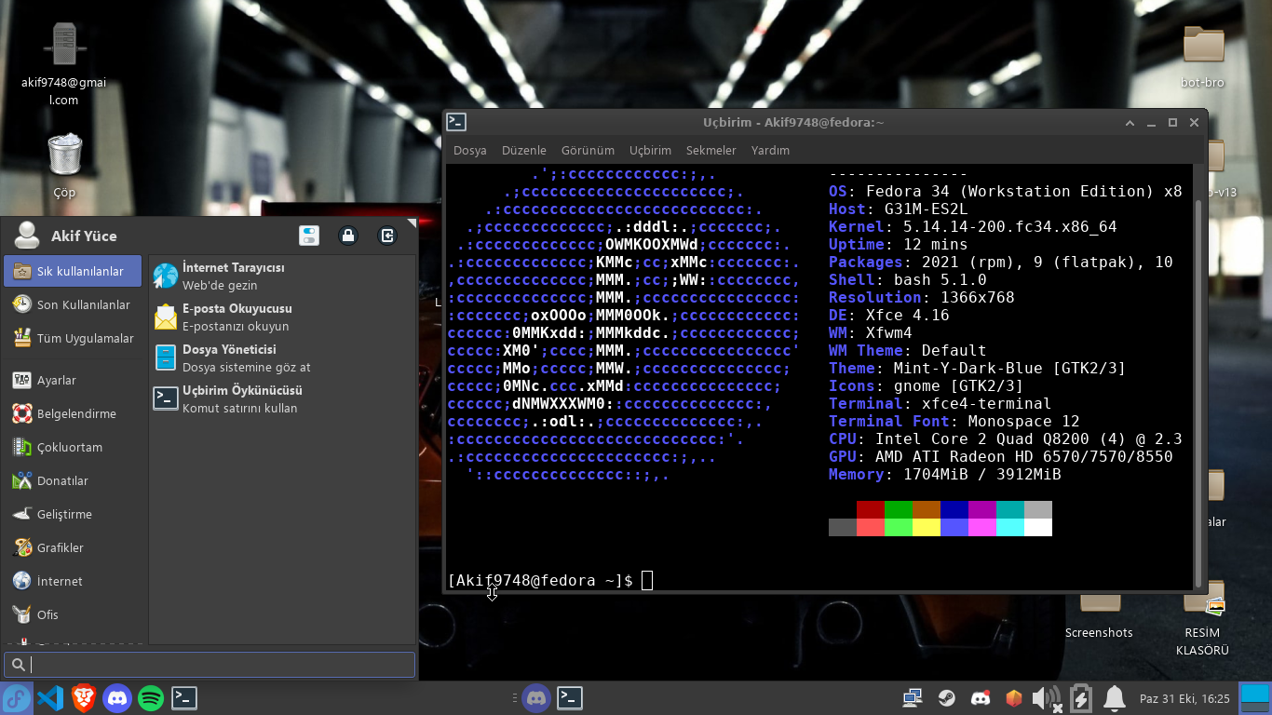Open the Düzenle menu in terminal
The width and height of the screenshot is (1272, 715).
(524, 150)
